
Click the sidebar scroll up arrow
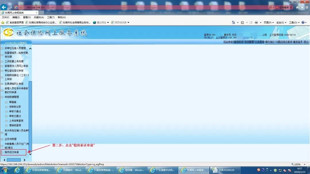click(30, 48)
